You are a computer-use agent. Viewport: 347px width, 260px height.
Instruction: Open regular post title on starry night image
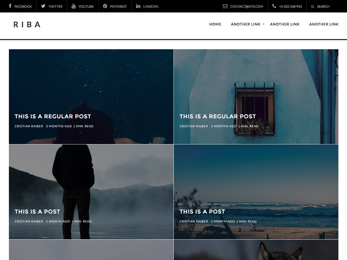pos(53,116)
